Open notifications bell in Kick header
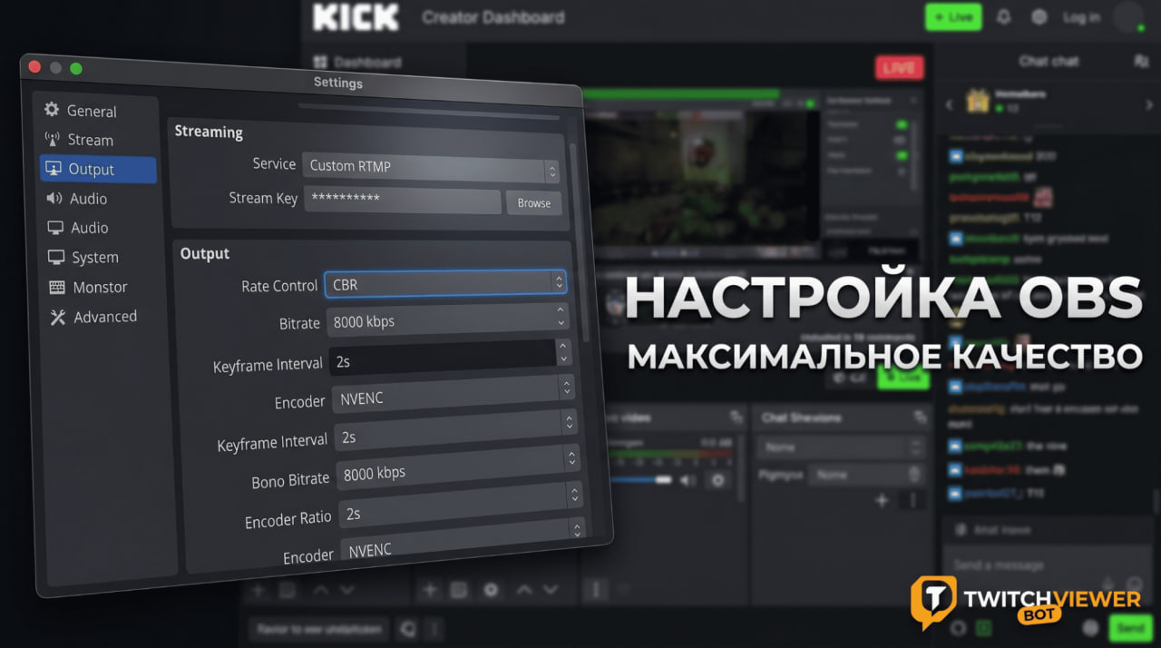The height and width of the screenshot is (648, 1161). pos(1003,17)
